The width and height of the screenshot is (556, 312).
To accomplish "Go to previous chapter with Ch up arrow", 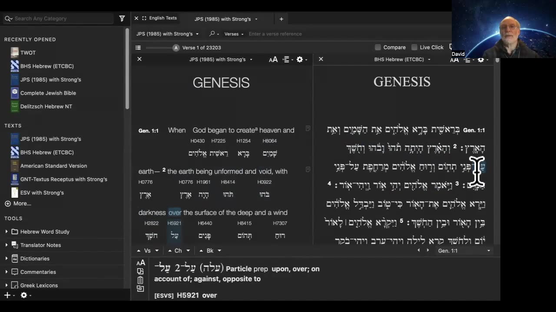I will point(170,250).
